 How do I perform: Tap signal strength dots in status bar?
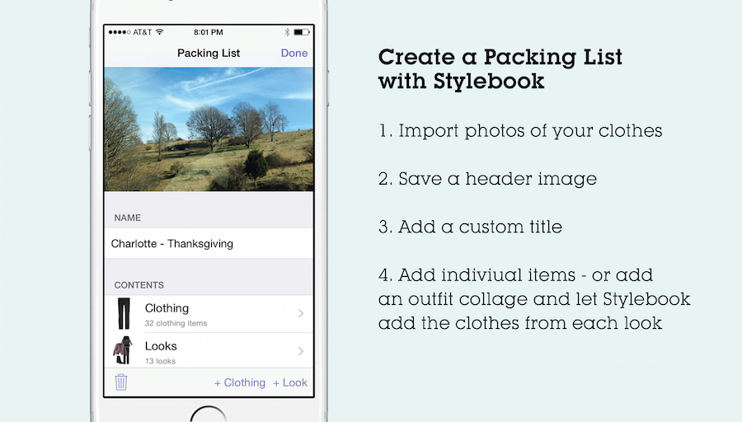pyautogui.click(x=120, y=32)
